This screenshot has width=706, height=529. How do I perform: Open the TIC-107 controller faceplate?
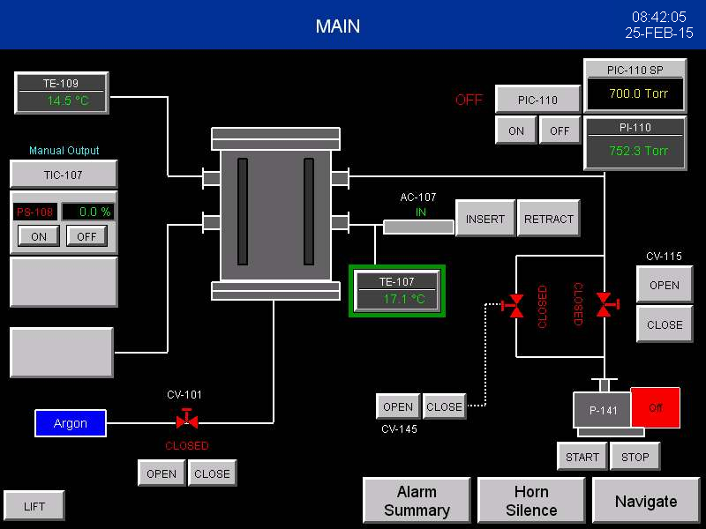point(64,175)
